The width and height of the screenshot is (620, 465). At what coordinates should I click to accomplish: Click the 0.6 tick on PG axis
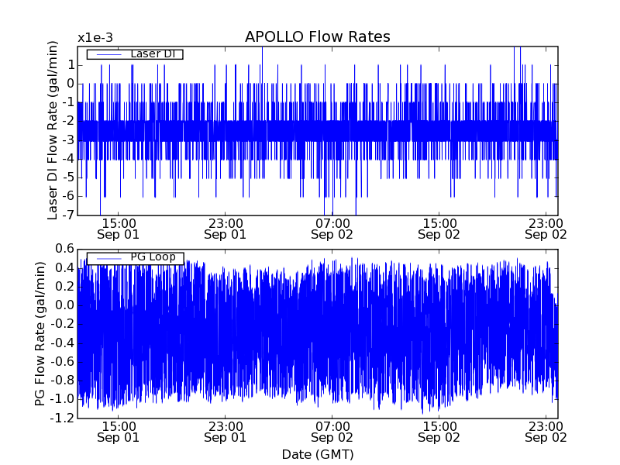tap(64, 249)
